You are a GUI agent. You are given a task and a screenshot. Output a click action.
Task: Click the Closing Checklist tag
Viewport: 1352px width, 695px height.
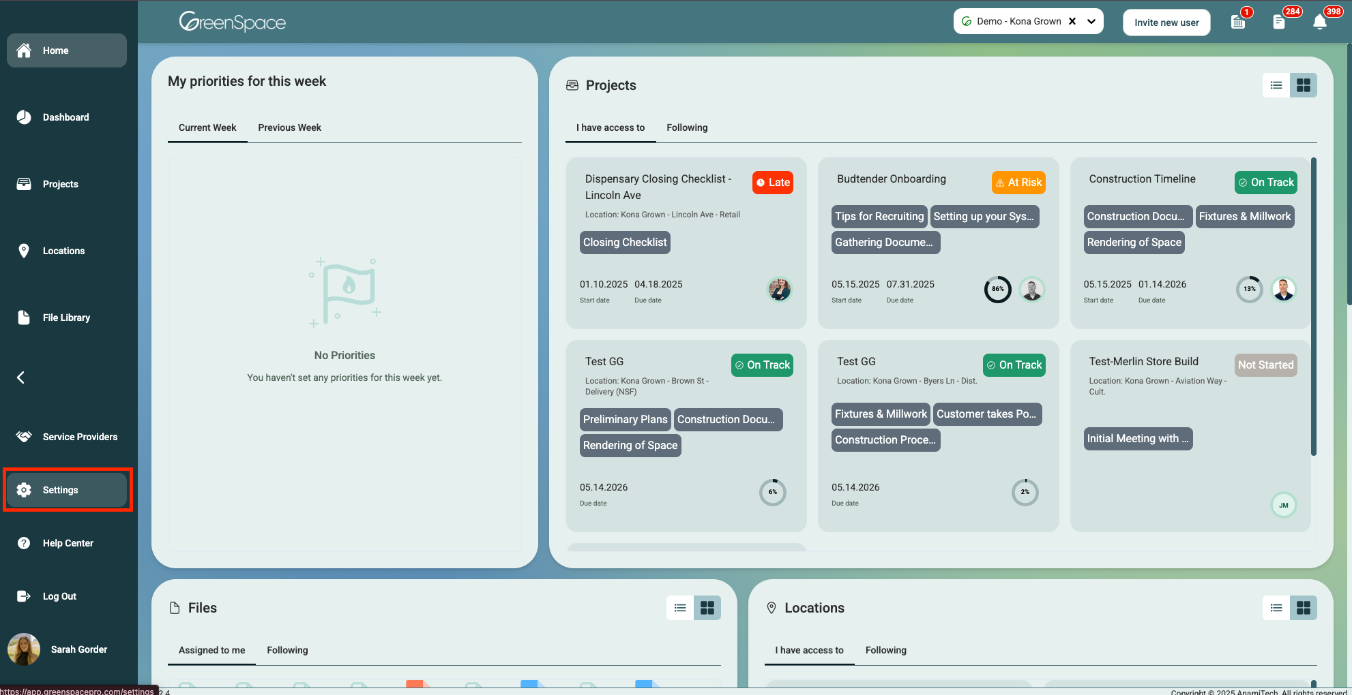(x=625, y=243)
